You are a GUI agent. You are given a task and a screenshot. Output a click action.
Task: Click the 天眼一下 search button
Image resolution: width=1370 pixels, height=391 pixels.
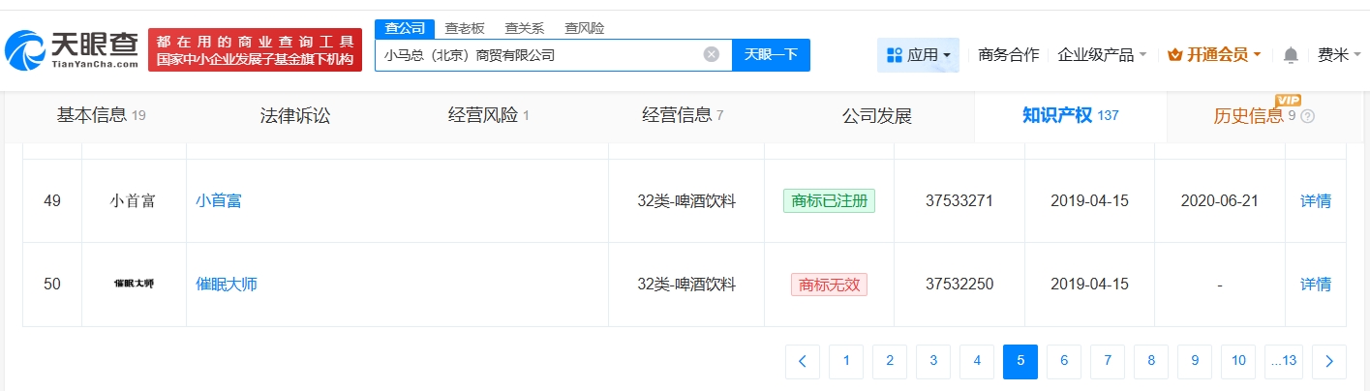point(771,55)
